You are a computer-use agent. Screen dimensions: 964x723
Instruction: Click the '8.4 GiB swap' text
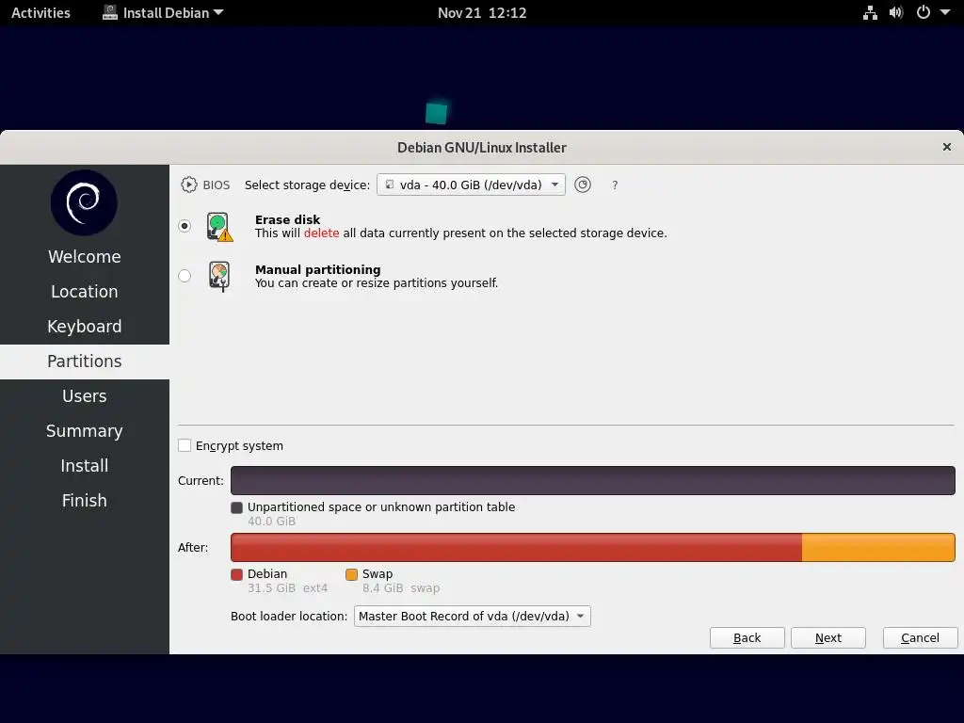401,588
